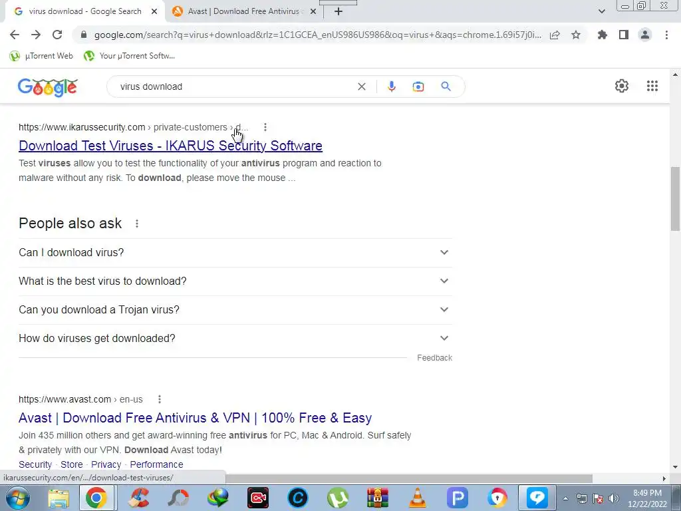Open the µTorrent Web bookmark
The height and width of the screenshot is (511, 681).
[x=41, y=56]
